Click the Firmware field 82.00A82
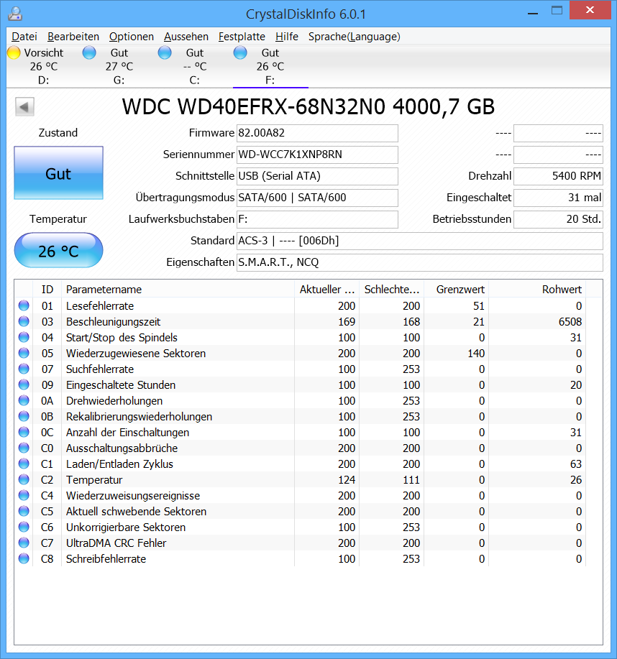617x659 pixels. [x=317, y=133]
